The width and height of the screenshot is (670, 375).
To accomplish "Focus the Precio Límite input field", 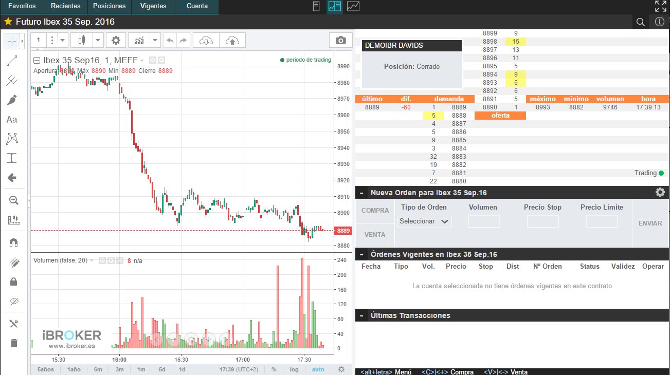I will 602,221.
